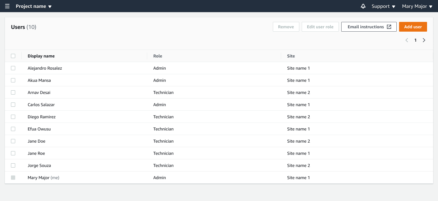
Task: Open the Project name dropdown
Action: point(33,6)
